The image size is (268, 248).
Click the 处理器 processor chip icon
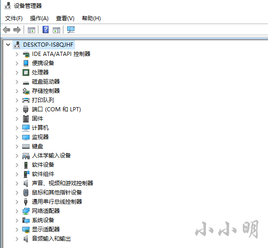click(x=26, y=73)
